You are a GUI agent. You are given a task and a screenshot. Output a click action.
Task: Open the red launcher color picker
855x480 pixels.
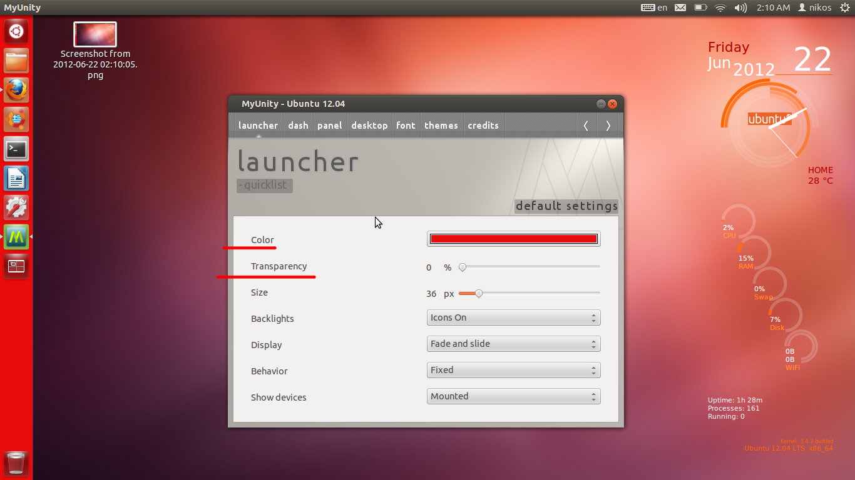(513, 239)
